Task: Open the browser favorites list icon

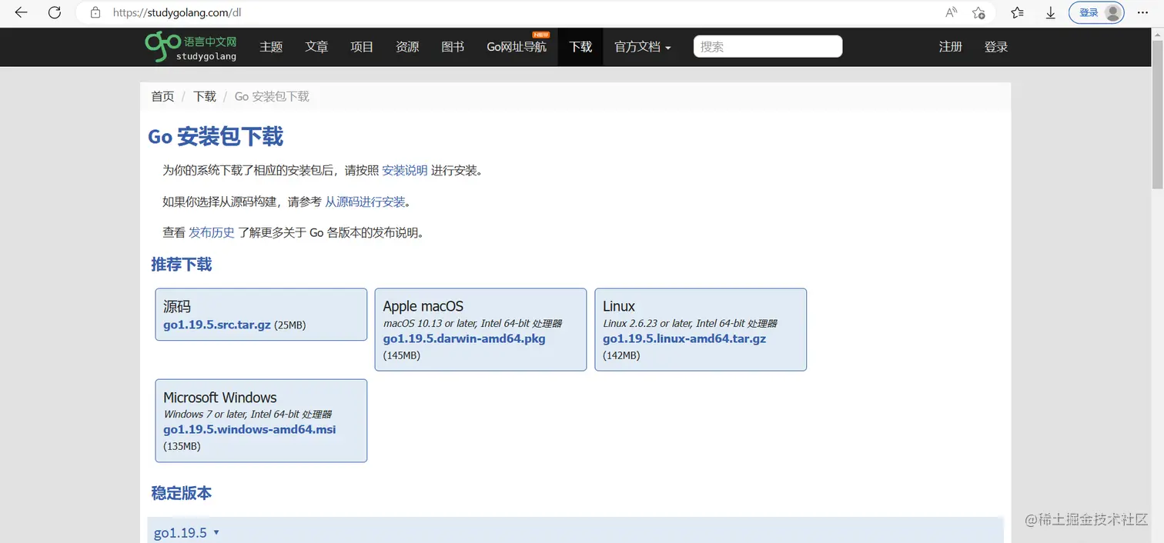Action: click(1017, 12)
